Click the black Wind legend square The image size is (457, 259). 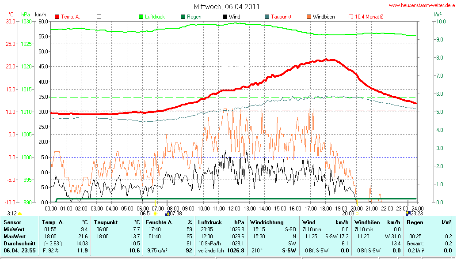coord(225,17)
